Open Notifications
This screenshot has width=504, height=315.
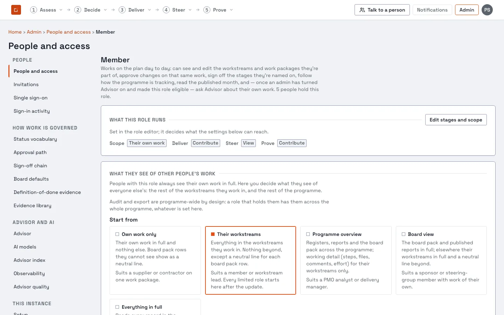point(432,10)
